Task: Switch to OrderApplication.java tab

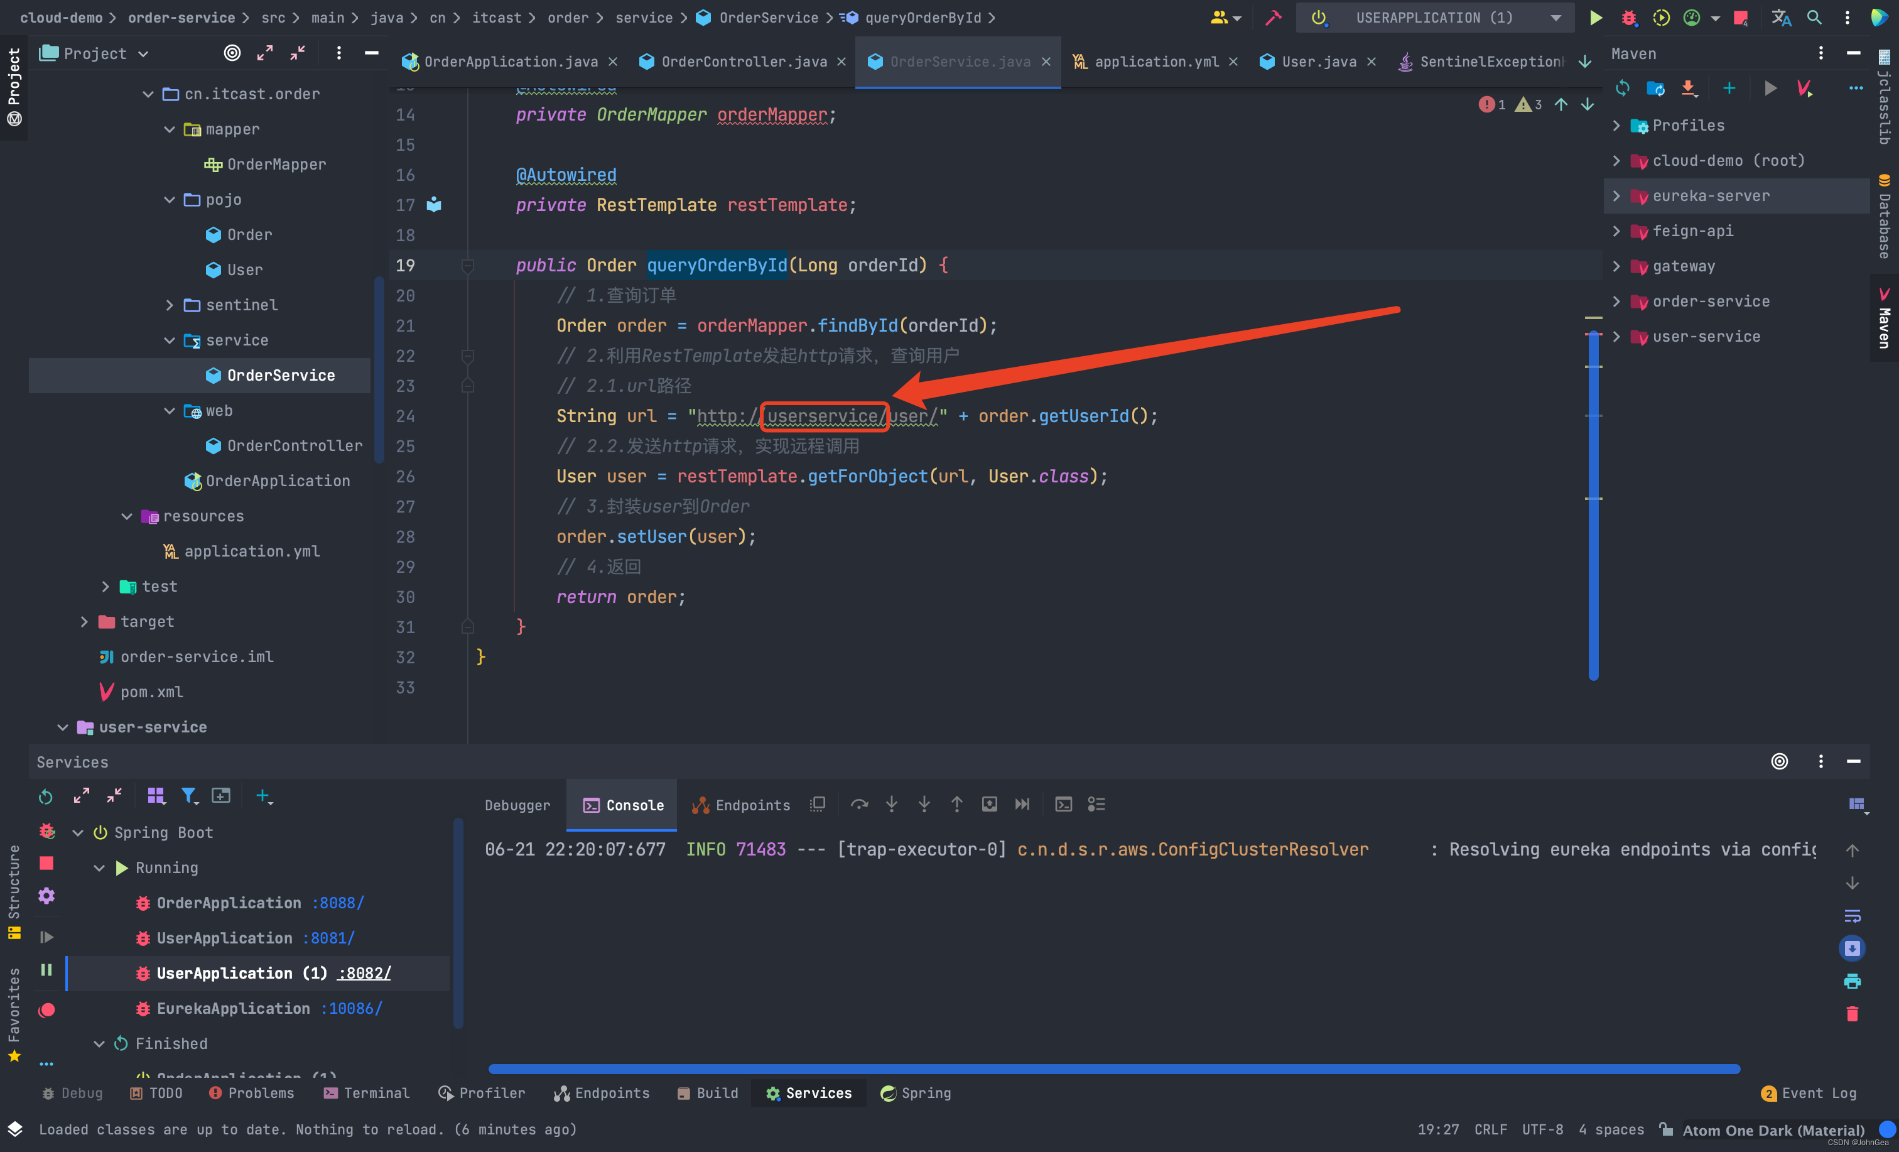Action: pyautogui.click(x=509, y=62)
